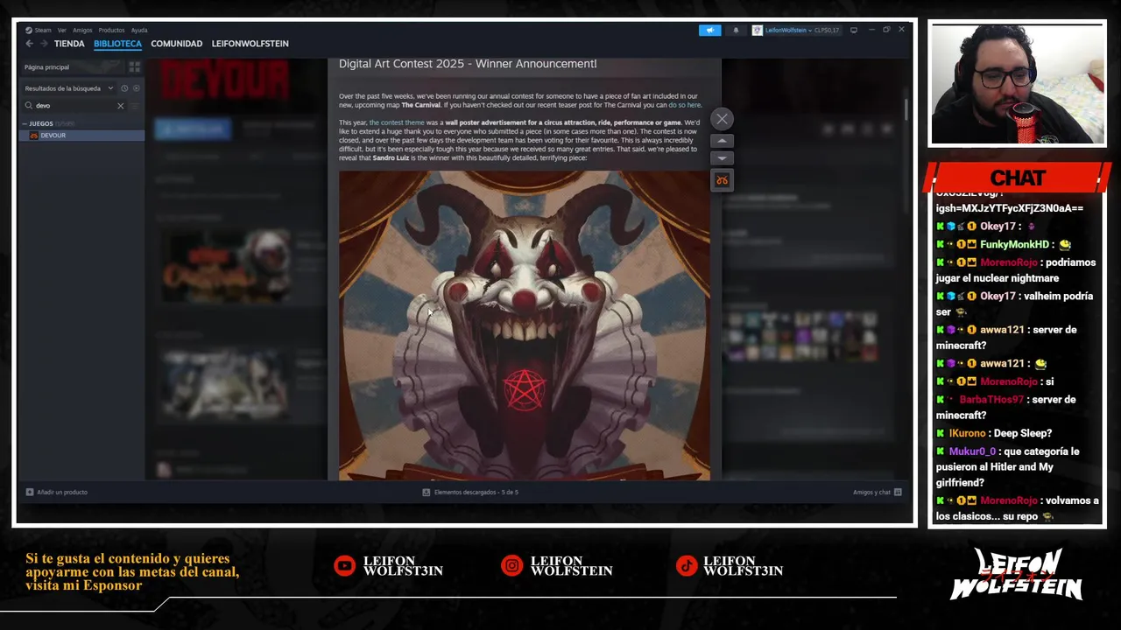Expand the Resultados de la búsqueda dropdown
The image size is (1121, 630).
point(68,88)
